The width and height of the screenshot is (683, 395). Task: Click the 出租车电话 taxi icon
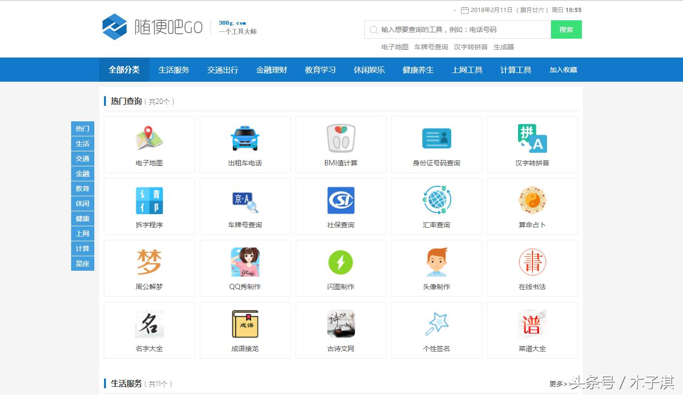[x=245, y=138]
